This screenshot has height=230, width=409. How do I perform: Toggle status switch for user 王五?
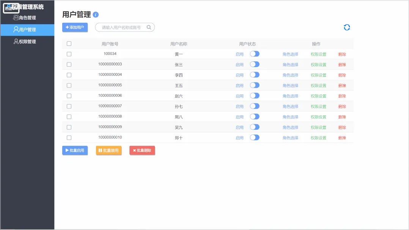point(255,85)
